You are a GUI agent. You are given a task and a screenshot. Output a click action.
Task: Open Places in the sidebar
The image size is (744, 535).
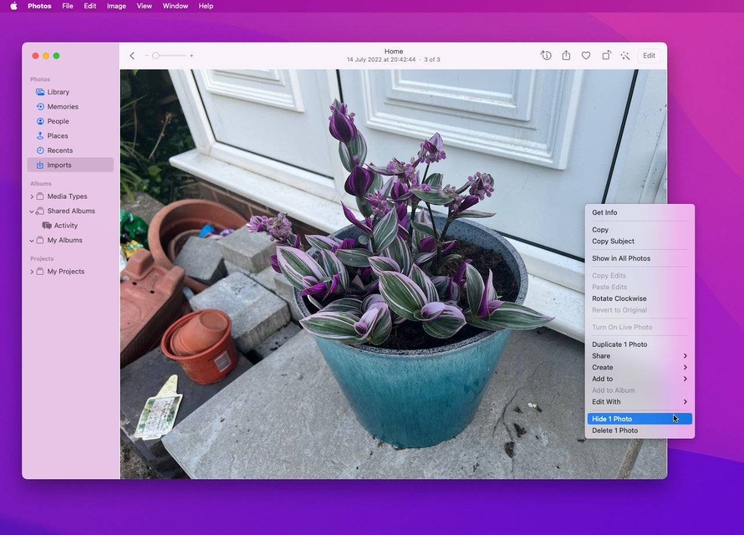(58, 136)
